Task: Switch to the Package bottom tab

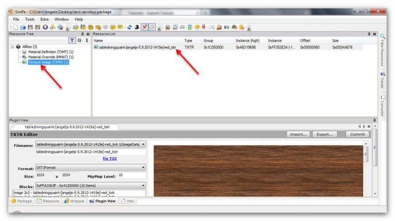Action: tap(22, 201)
